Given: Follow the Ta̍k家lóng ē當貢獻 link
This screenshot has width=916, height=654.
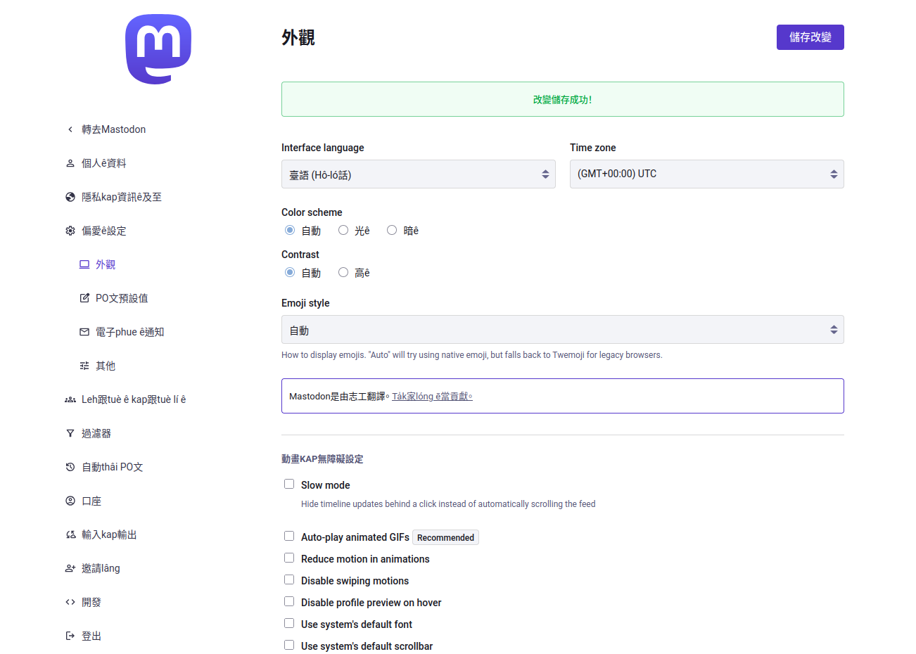Looking at the screenshot, I should [432, 397].
